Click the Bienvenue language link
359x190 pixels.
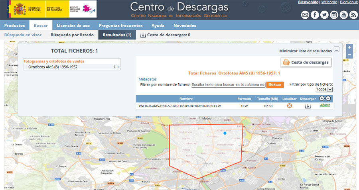[x=349, y=2]
